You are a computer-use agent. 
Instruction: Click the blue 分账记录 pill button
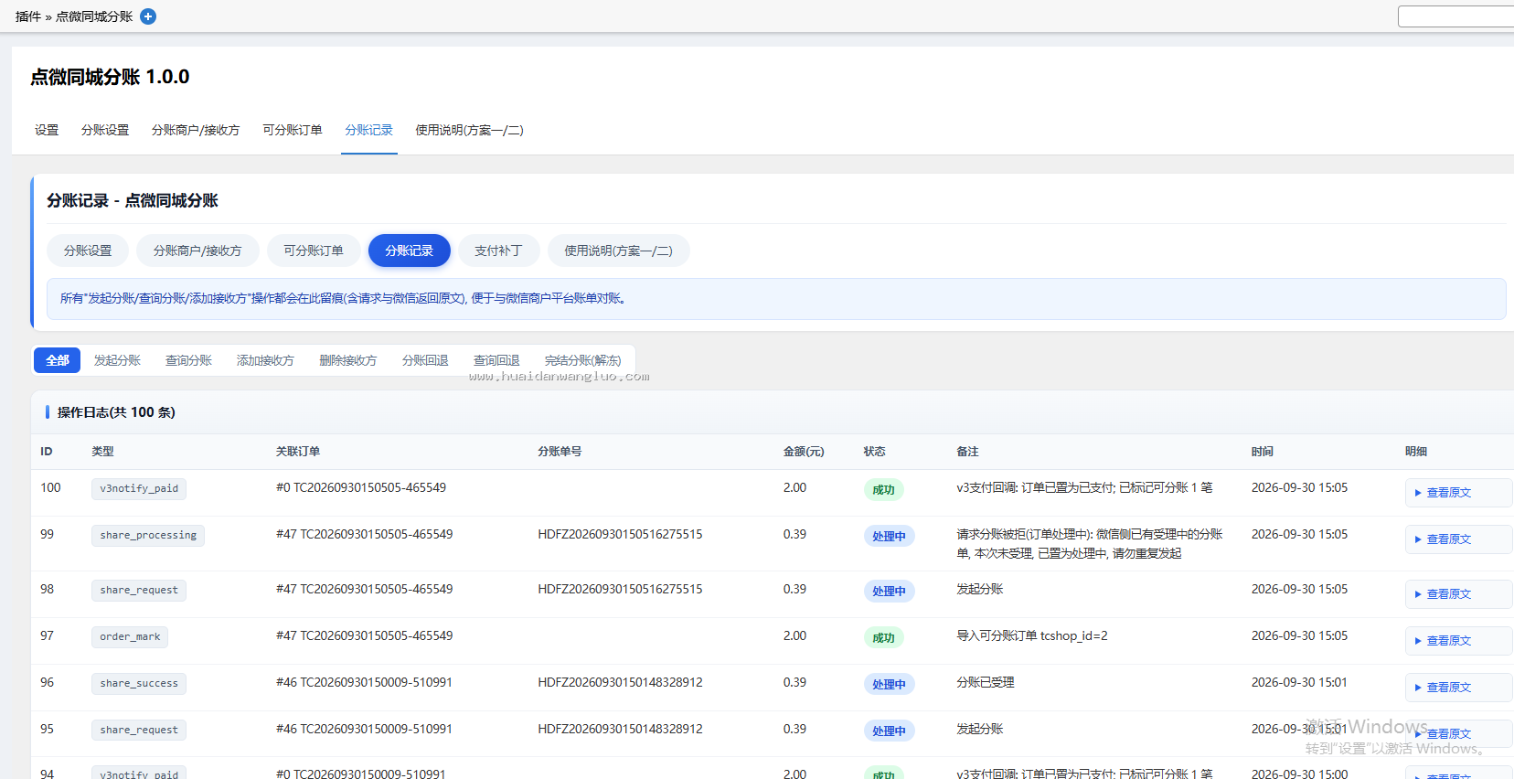click(x=410, y=251)
